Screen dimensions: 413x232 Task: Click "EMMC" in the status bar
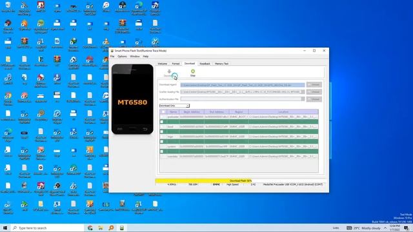coord(216,185)
